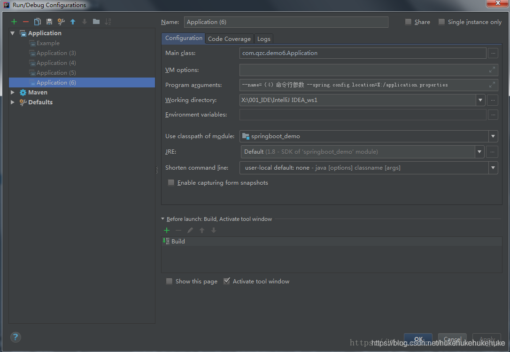Screen dimensions: 510x352
Task: Browse for working directory with ellipsis
Action: coord(493,100)
